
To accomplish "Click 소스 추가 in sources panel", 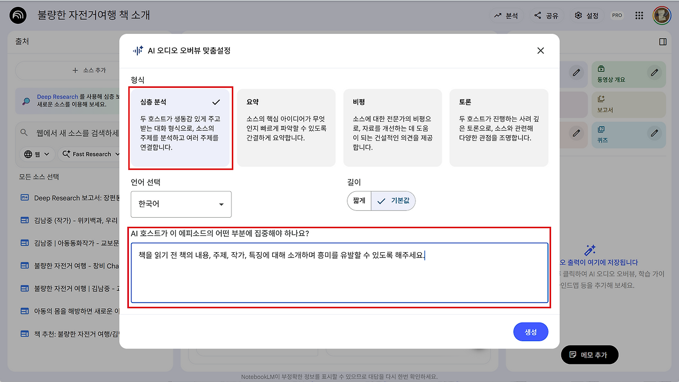I will 89,70.
